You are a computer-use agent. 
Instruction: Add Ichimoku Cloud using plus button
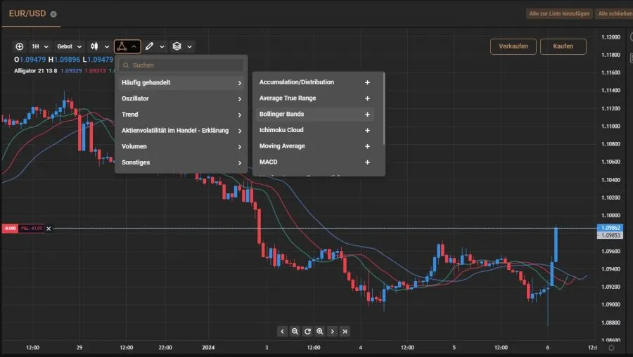[x=367, y=130]
